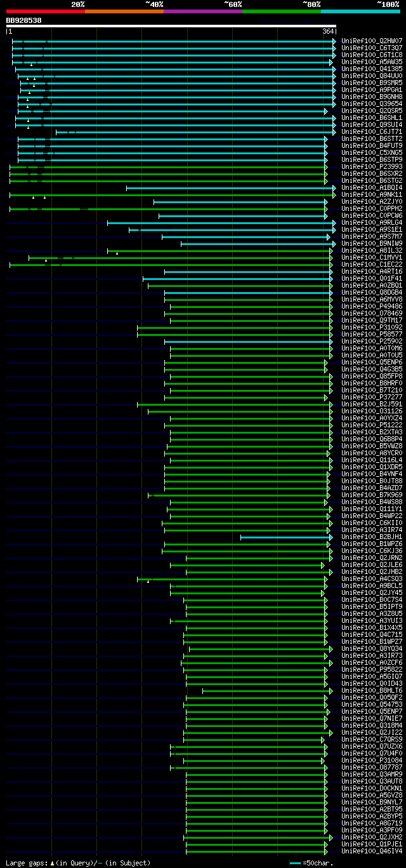Open hit UniRef100_Q4C715
The height and width of the screenshot is (868, 406).
click(372, 634)
